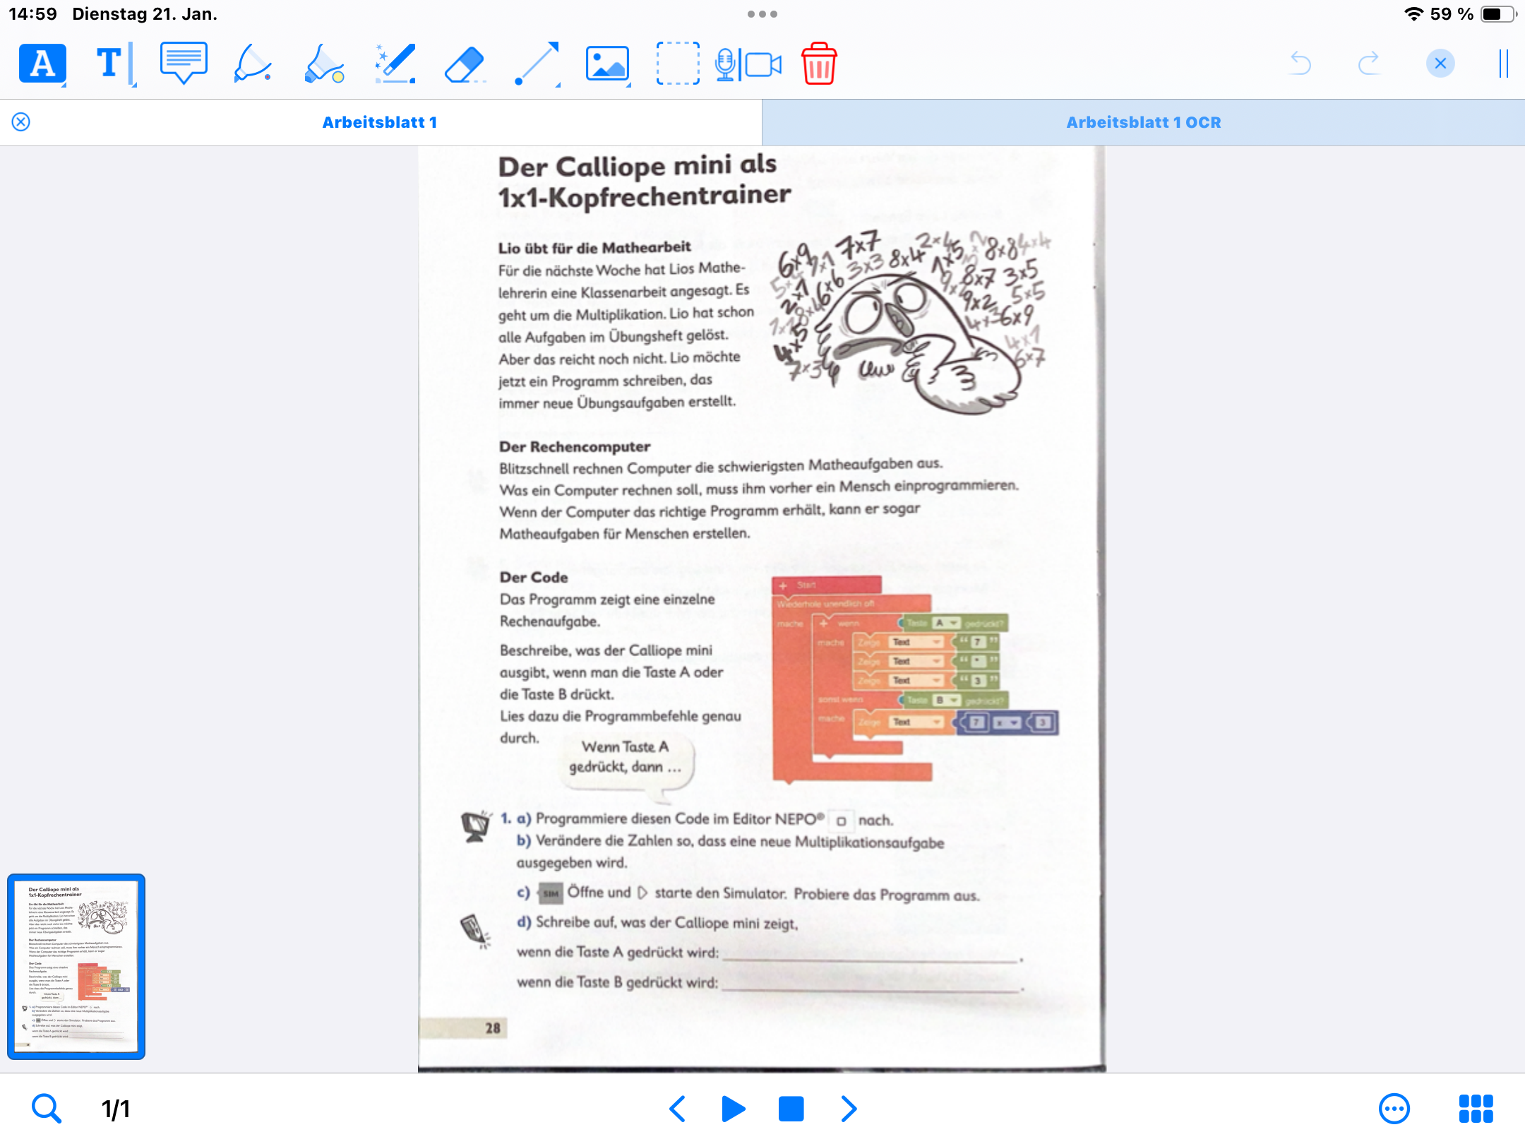This screenshot has width=1525, height=1144.
Task: Tap the Wi-Fi status icon
Action: [x=1413, y=14]
